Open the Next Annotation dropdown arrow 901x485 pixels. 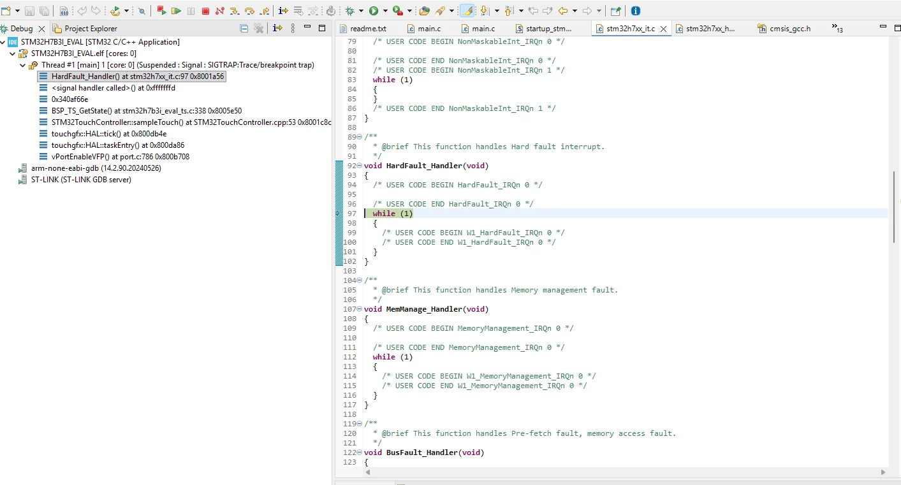(497, 11)
